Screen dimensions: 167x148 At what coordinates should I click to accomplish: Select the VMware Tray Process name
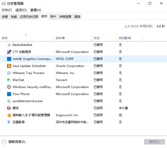tap(29, 73)
